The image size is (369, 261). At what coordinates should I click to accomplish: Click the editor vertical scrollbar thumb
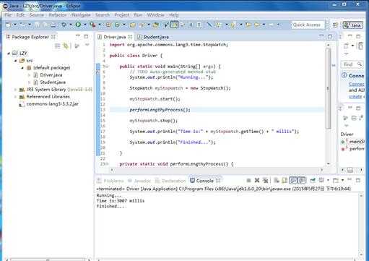[328, 88]
